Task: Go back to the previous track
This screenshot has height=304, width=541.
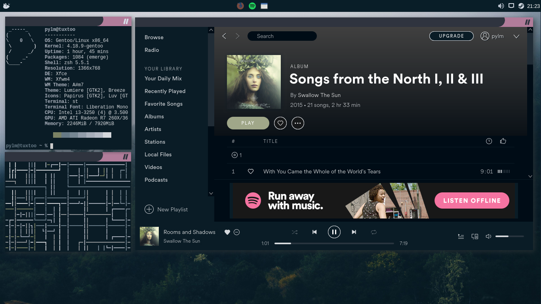Action: [314, 232]
